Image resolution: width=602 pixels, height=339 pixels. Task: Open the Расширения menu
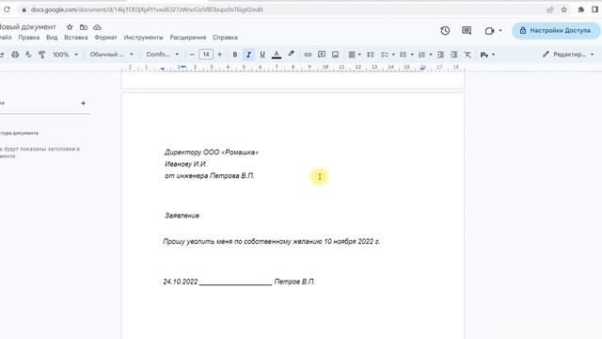coord(188,38)
